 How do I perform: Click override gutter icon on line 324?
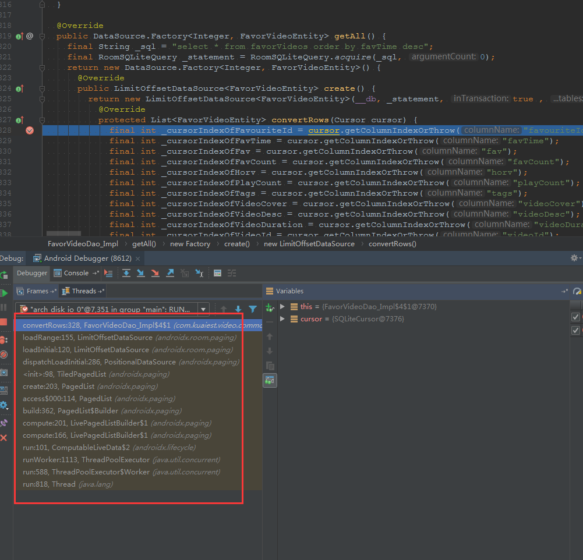tap(20, 88)
